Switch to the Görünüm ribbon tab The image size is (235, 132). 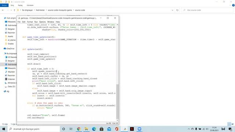30,5
